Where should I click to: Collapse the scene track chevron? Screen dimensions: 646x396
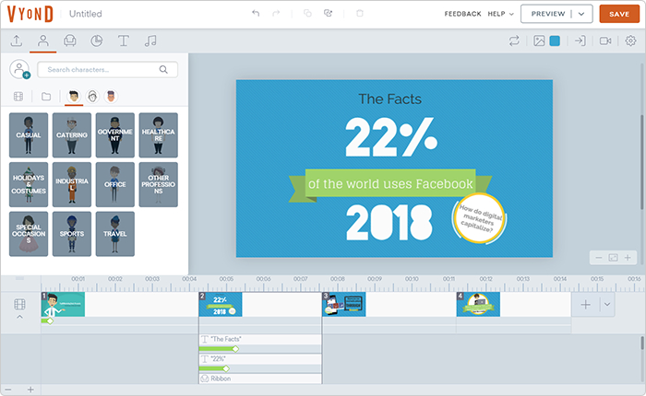(x=19, y=317)
